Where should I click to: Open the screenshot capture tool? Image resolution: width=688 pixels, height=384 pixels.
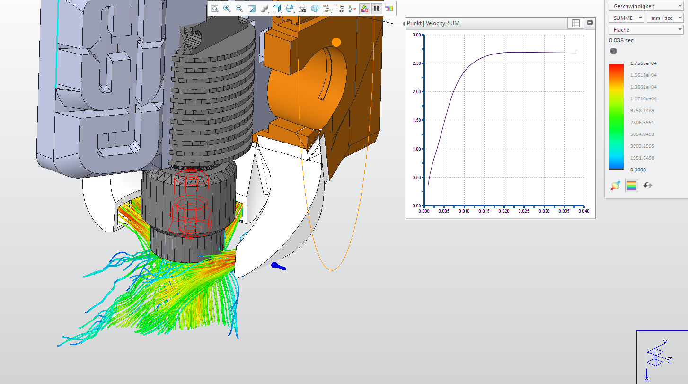[x=302, y=8]
